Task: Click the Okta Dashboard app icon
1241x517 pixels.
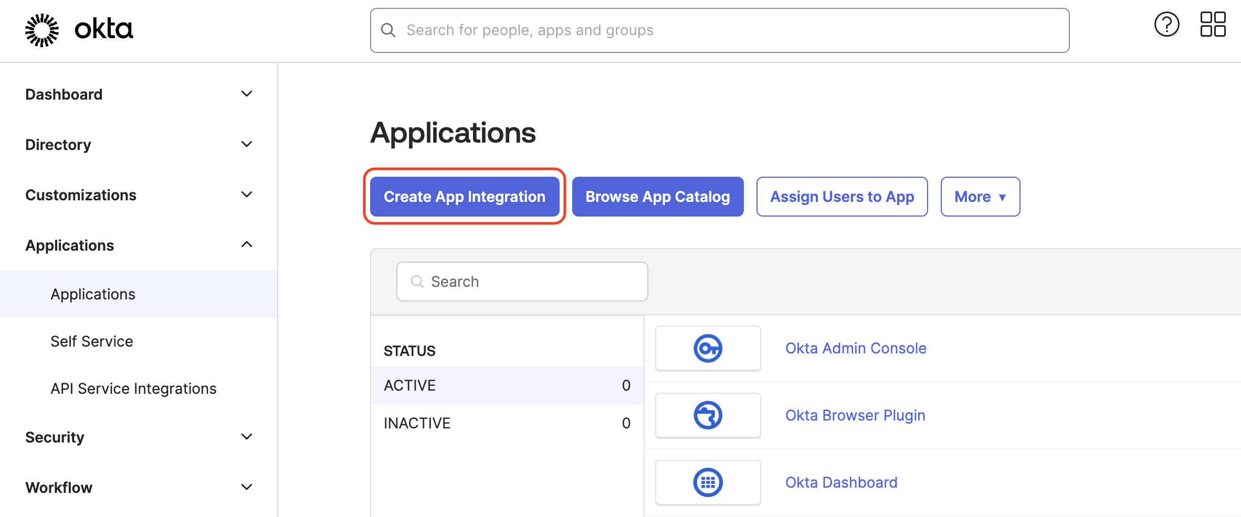Action: [x=708, y=482]
